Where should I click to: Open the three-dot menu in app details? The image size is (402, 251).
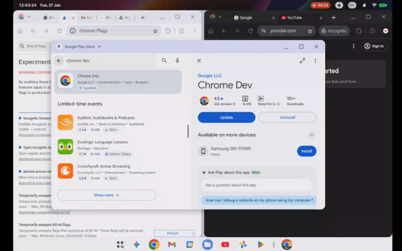[315, 61]
